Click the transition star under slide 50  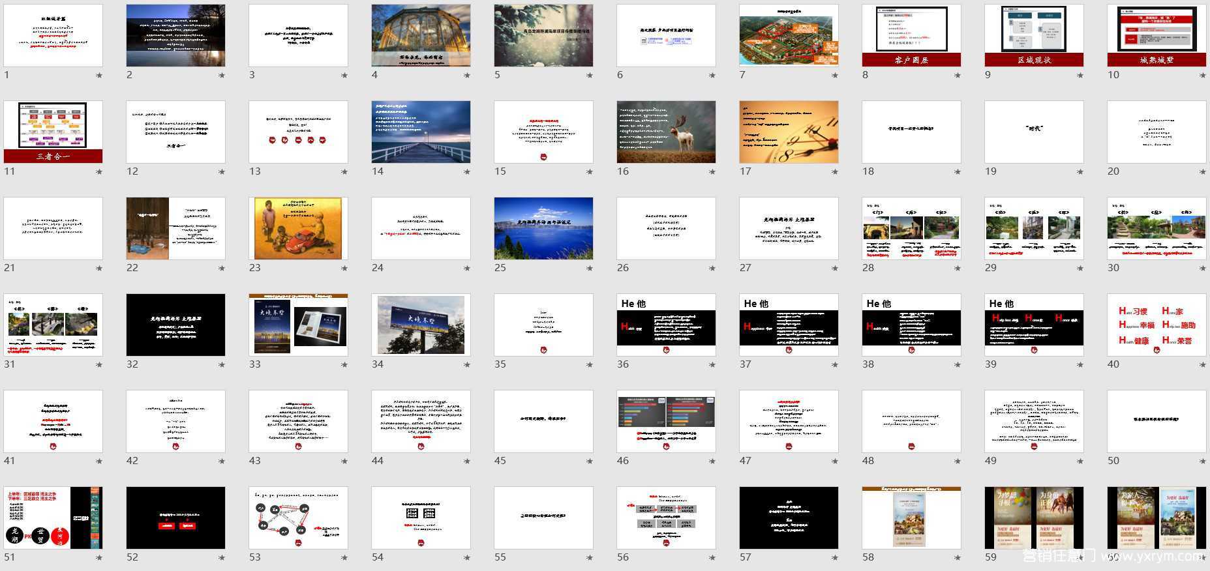tap(1203, 461)
